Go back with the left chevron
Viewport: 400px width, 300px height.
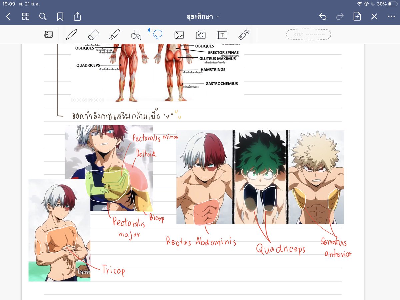tap(8, 17)
